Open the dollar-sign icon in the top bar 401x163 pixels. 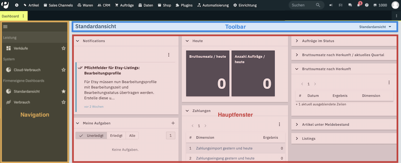click(17, 5)
